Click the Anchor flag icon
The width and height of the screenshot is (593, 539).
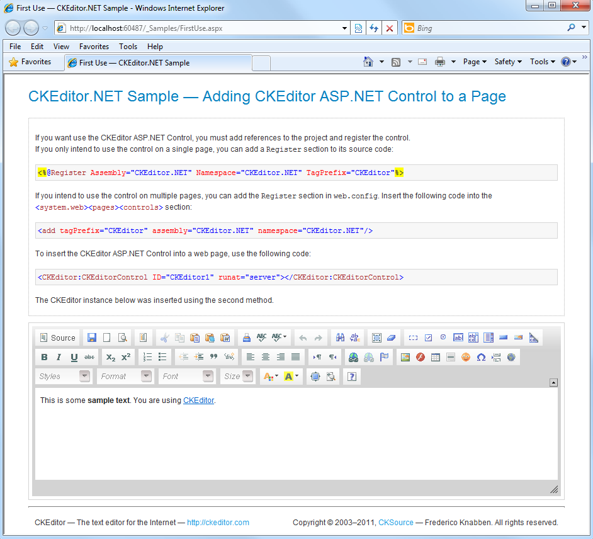[384, 357]
